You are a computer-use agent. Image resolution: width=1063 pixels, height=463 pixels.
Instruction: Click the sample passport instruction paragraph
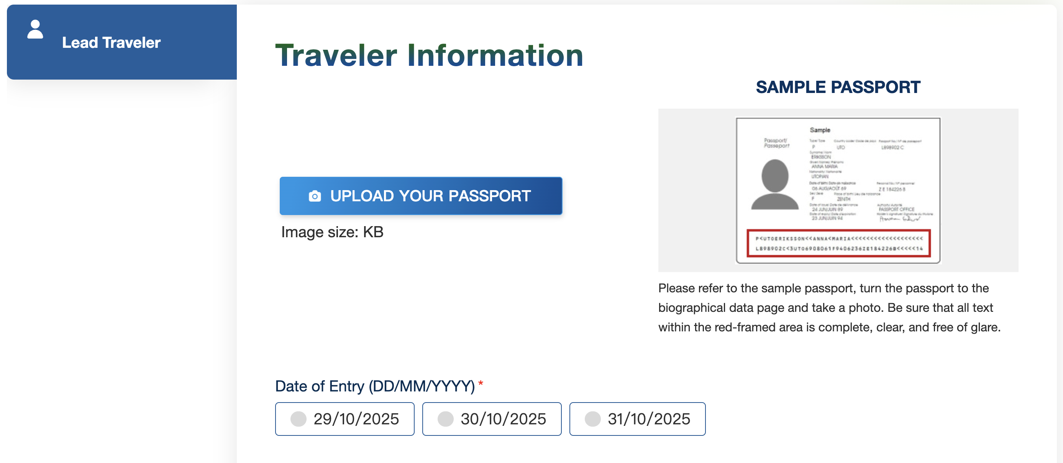coord(829,308)
